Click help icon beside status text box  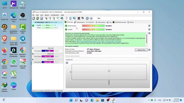click(x=149, y=33)
